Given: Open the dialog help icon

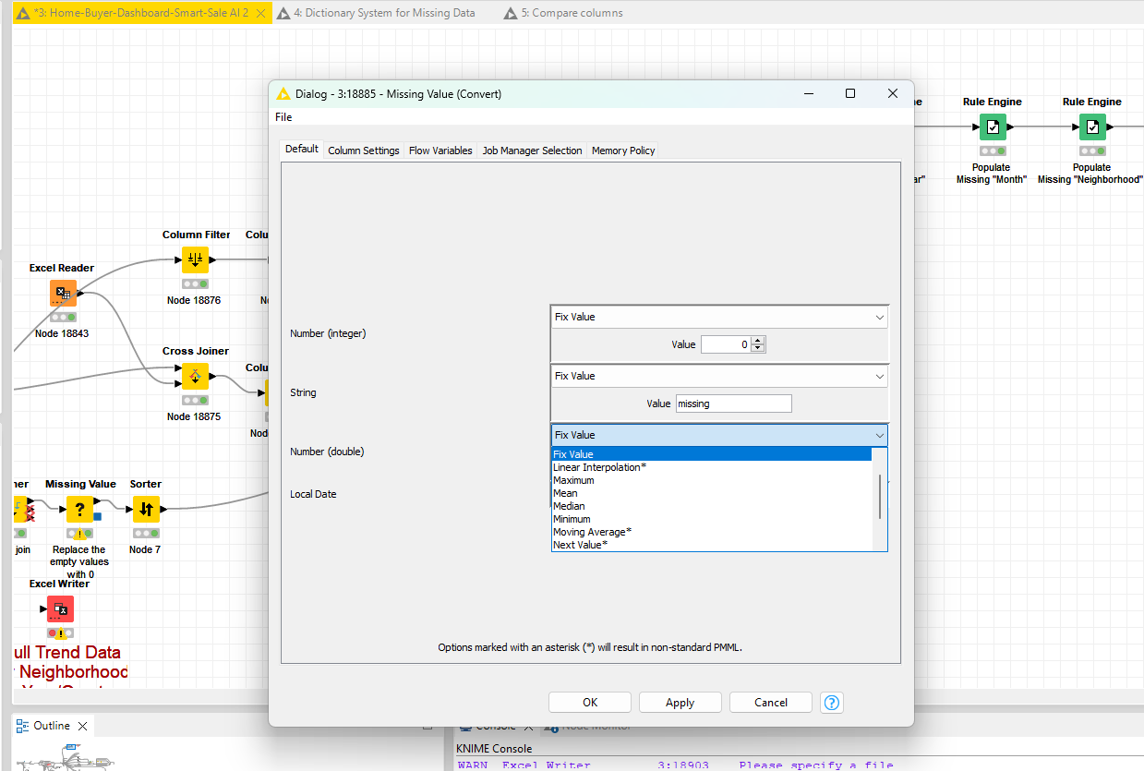Looking at the screenshot, I should 831,703.
